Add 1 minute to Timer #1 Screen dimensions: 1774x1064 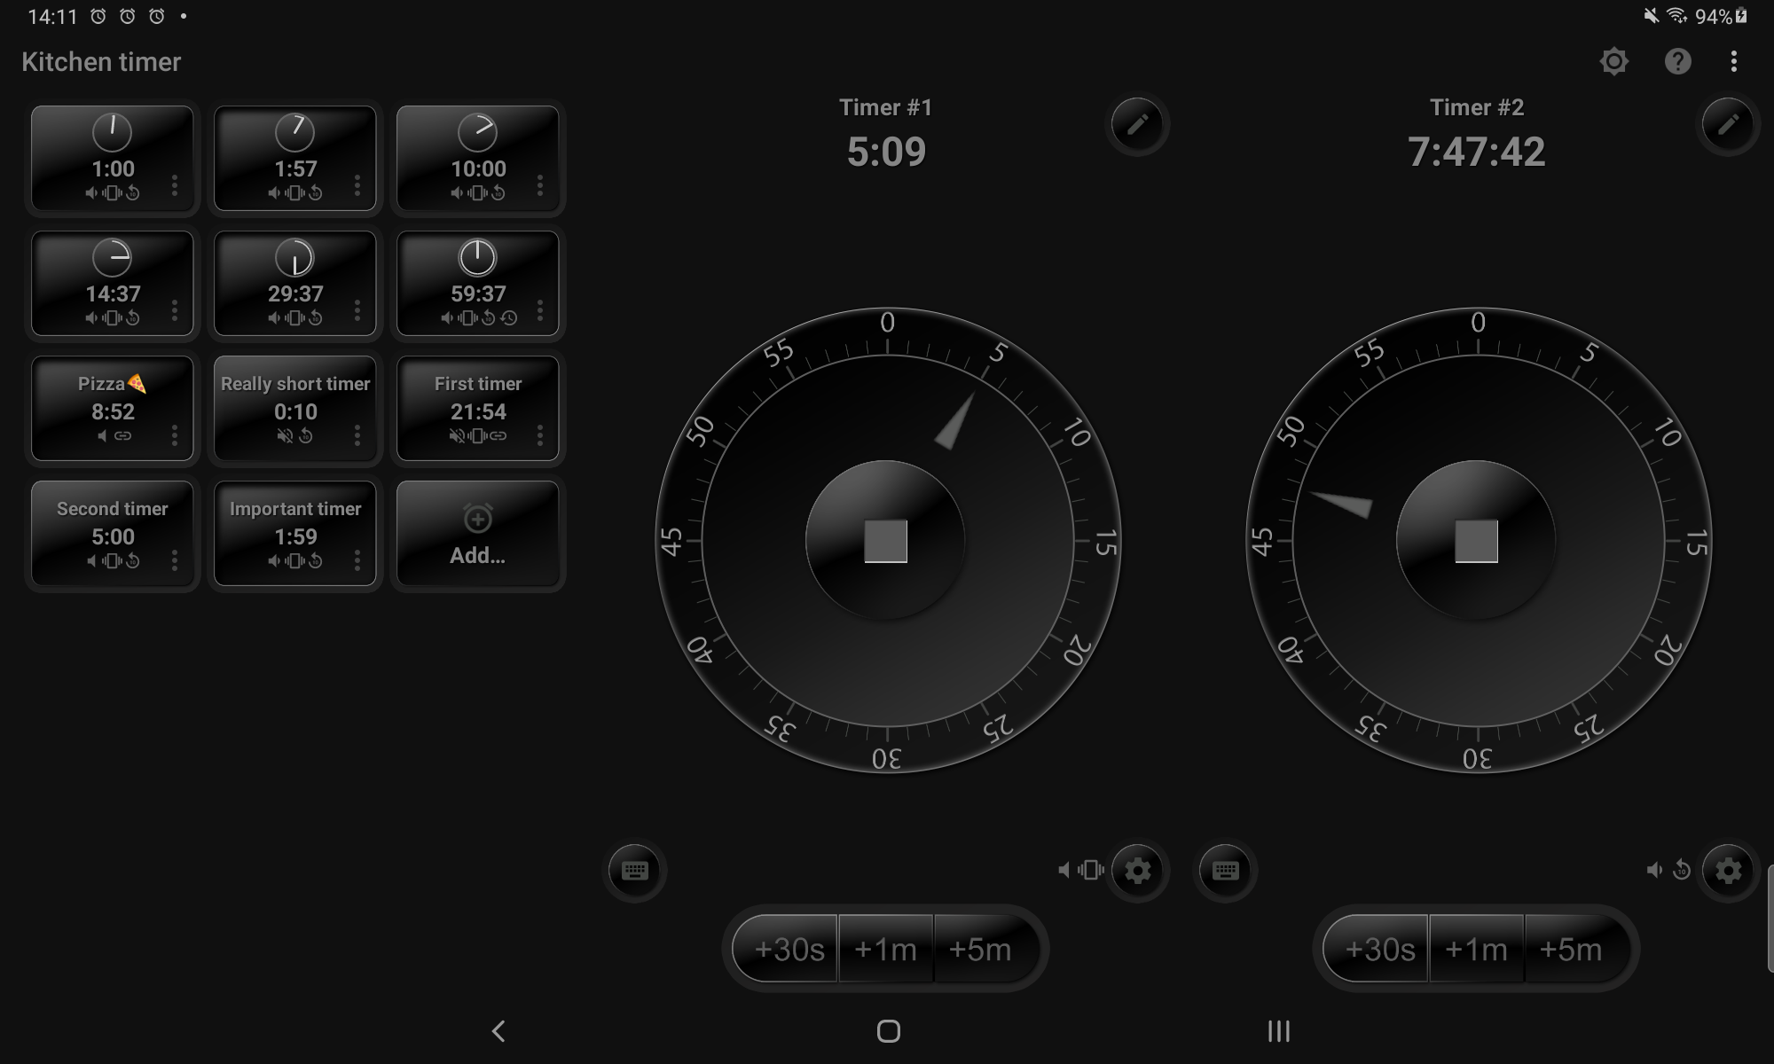click(885, 950)
